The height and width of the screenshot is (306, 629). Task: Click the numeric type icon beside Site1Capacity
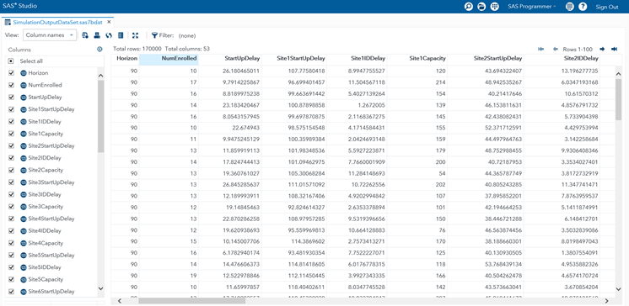tap(24, 134)
